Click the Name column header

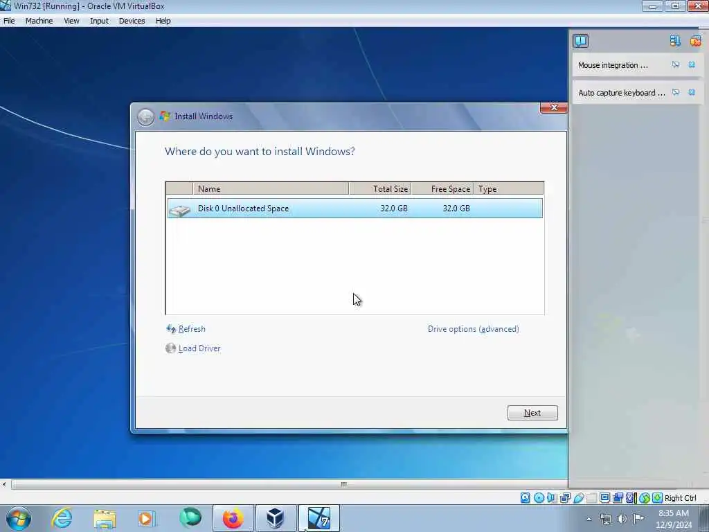coord(271,188)
